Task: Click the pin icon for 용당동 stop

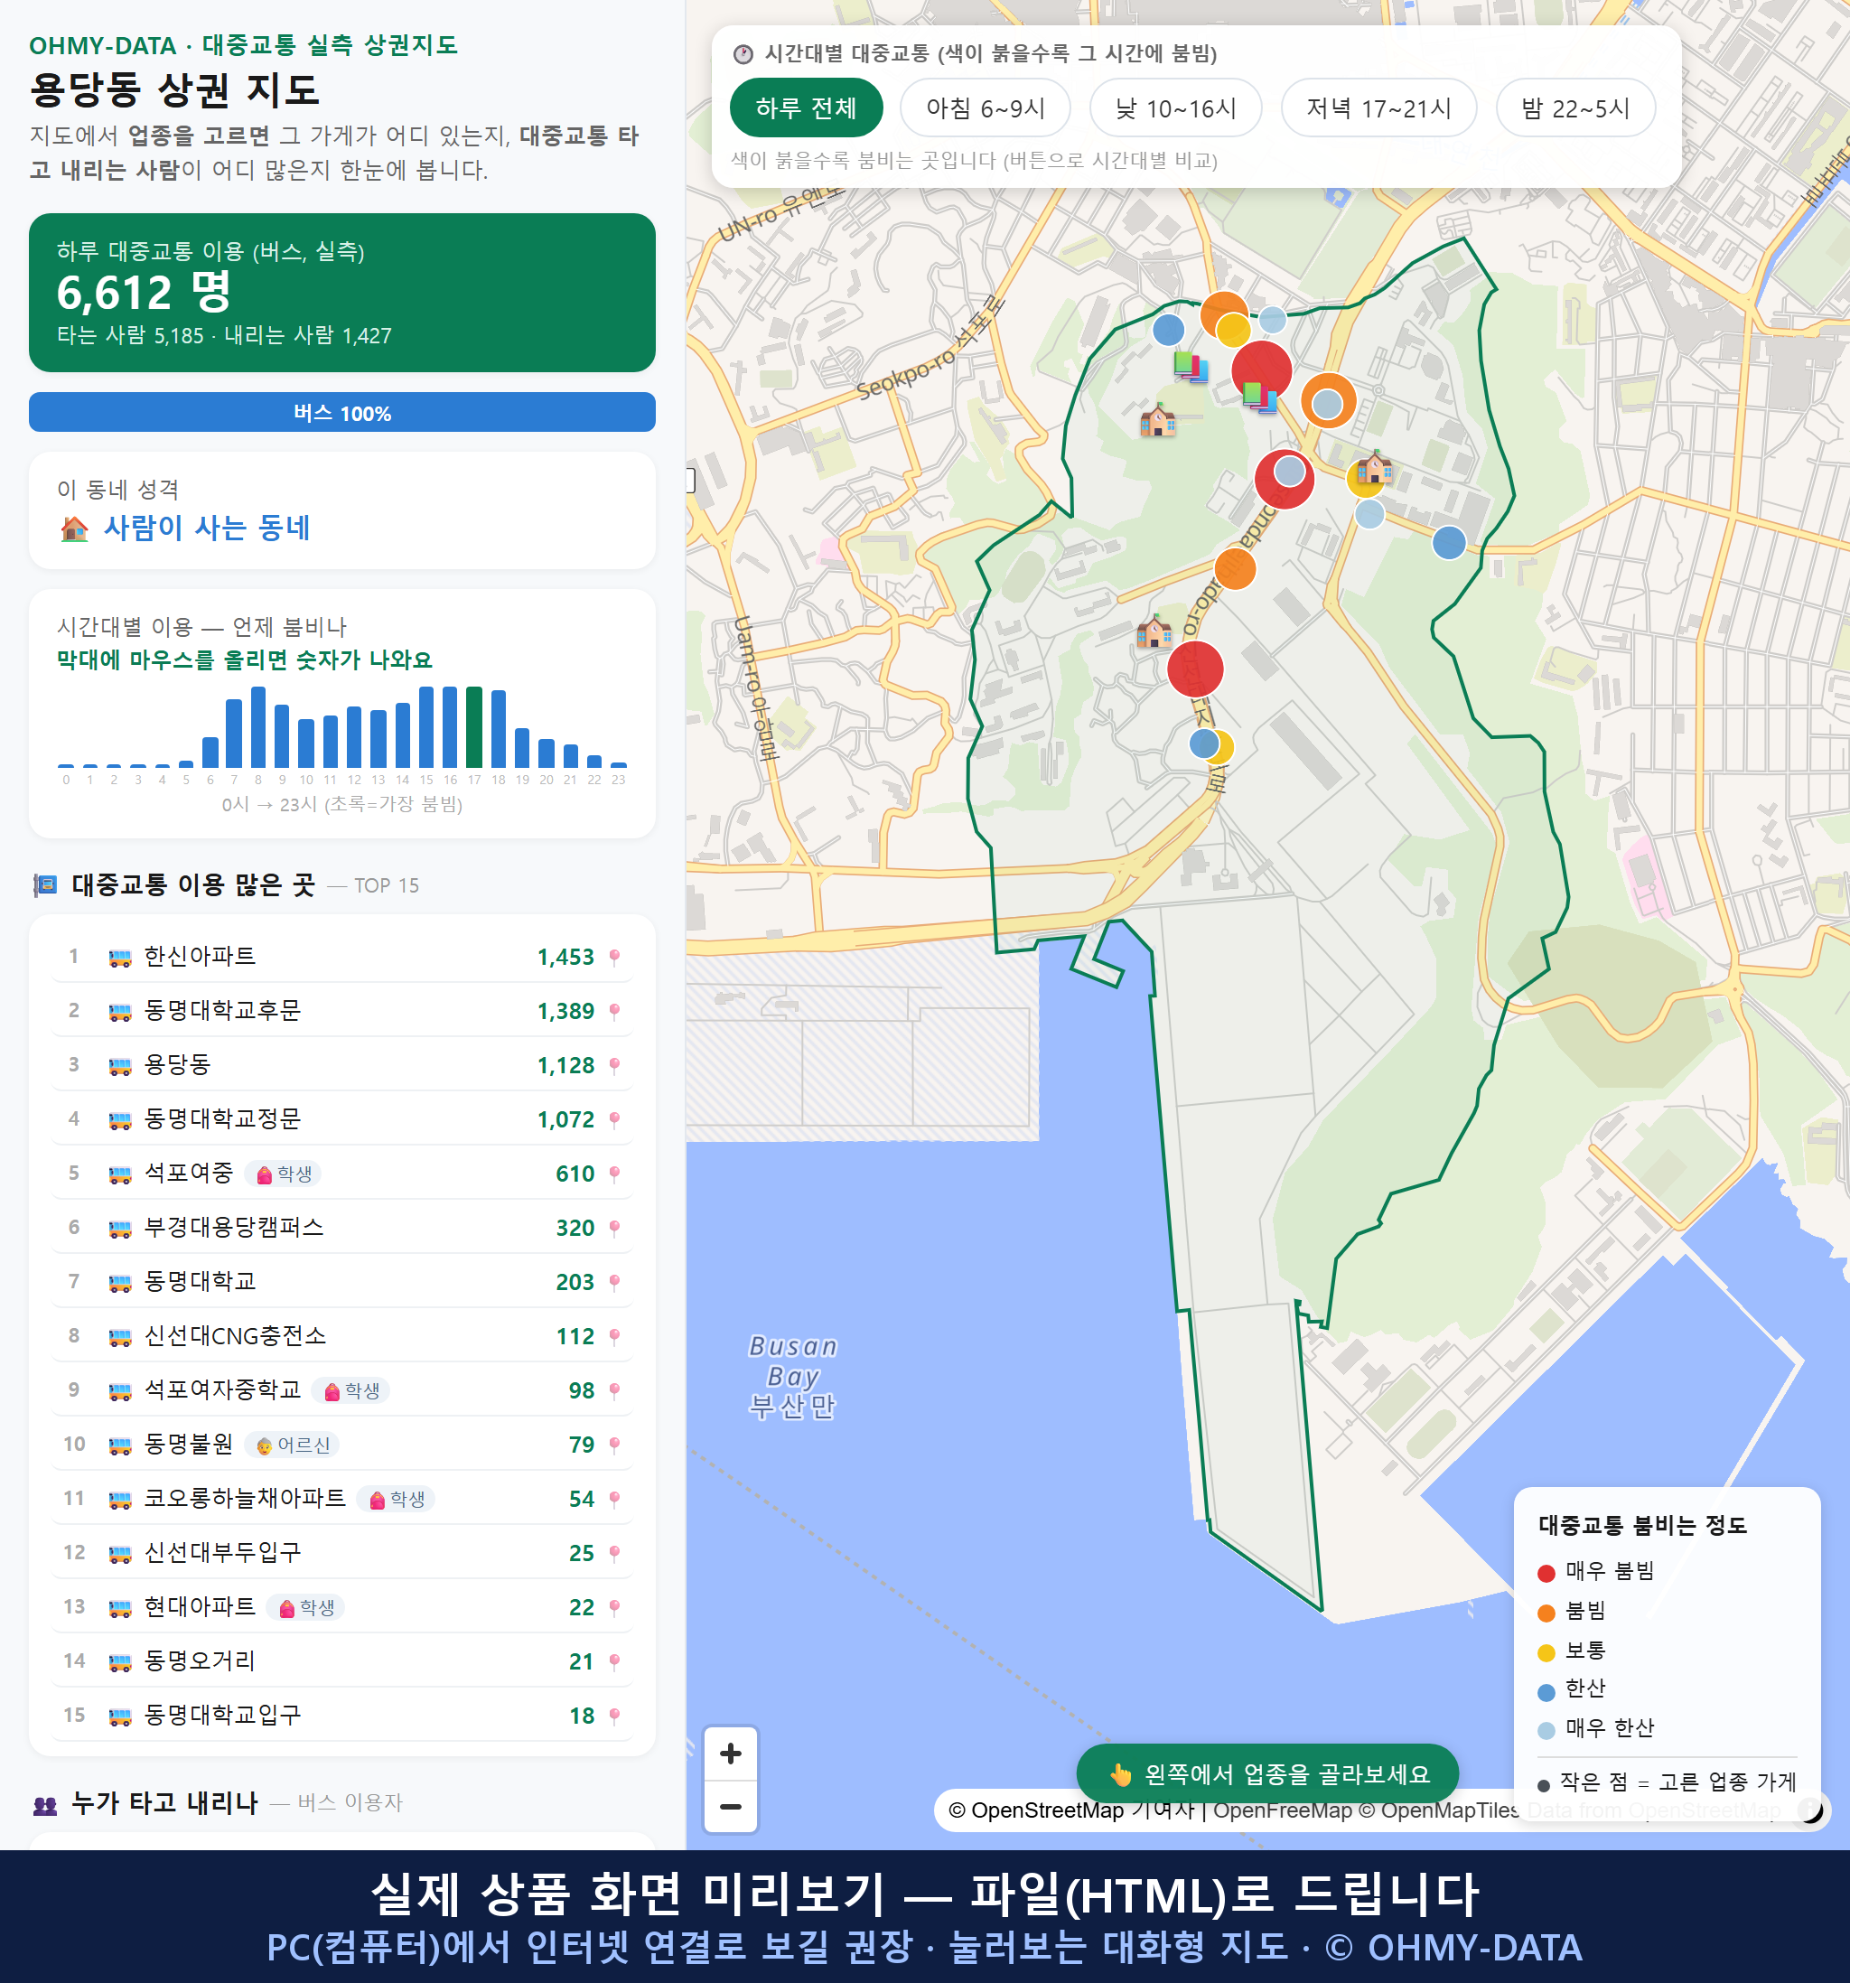Action: [614, 1065]
